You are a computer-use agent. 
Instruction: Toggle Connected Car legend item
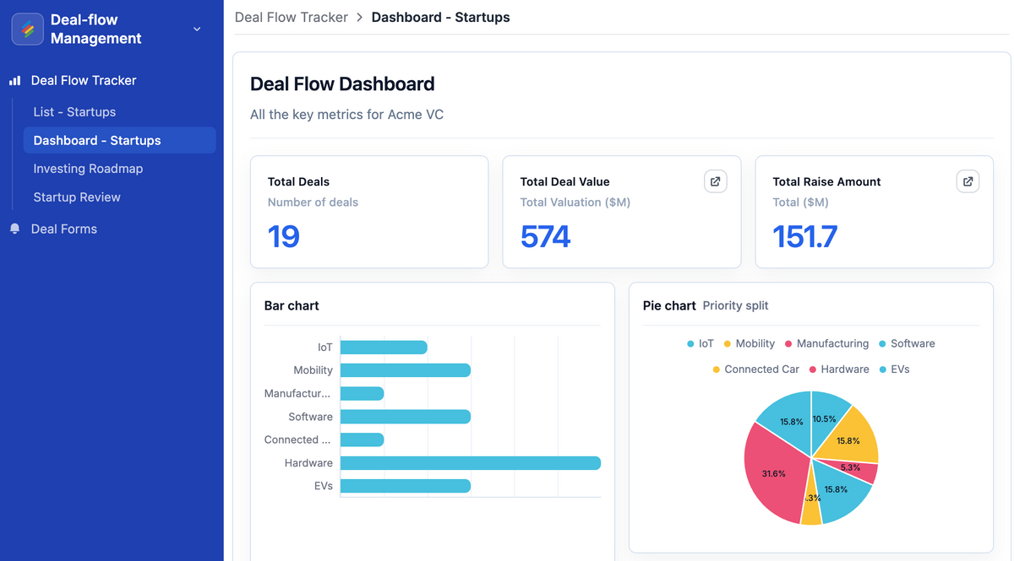(x=755, y=370)
